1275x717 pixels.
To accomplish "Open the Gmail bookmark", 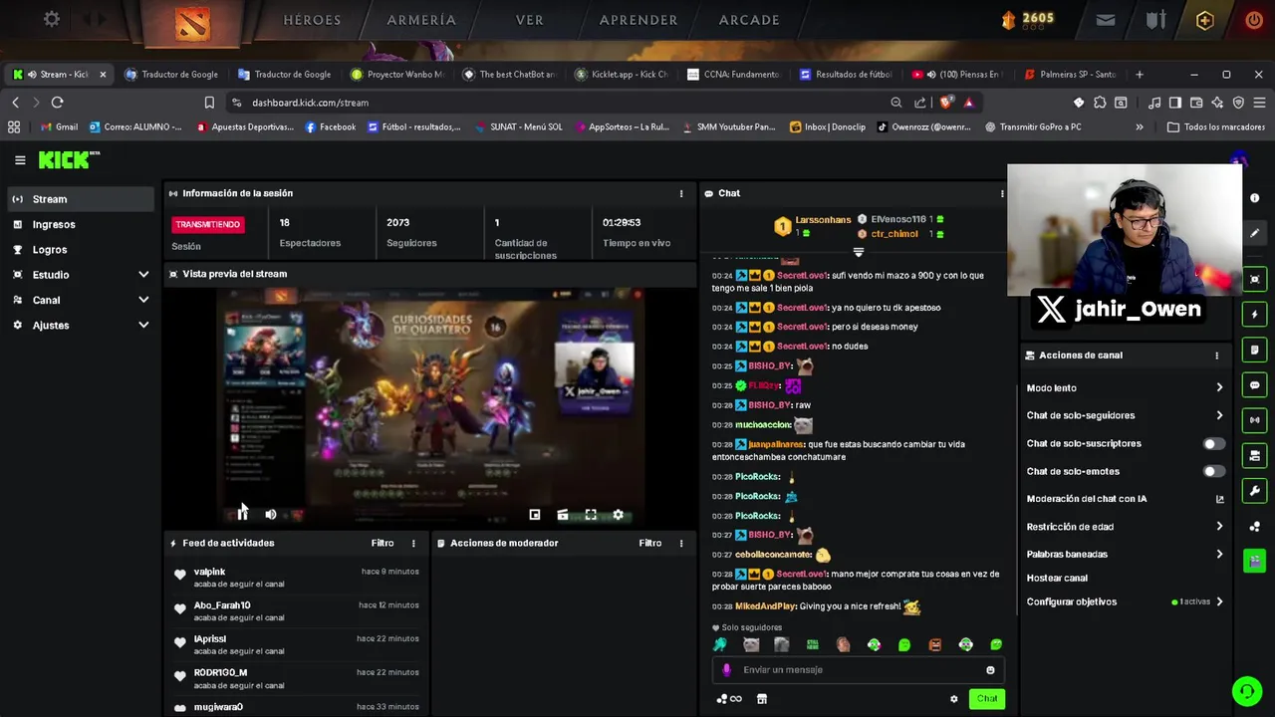I will 60,127.
